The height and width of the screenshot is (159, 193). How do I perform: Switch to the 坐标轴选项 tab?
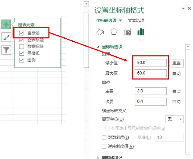point(106,20)
